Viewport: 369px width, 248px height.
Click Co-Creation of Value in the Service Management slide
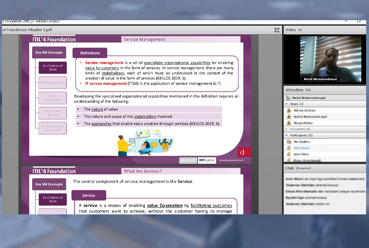(x=53, y=68)
